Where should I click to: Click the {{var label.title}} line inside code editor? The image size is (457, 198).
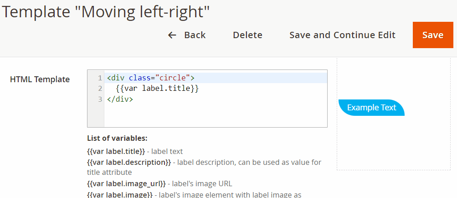point(157,88)
